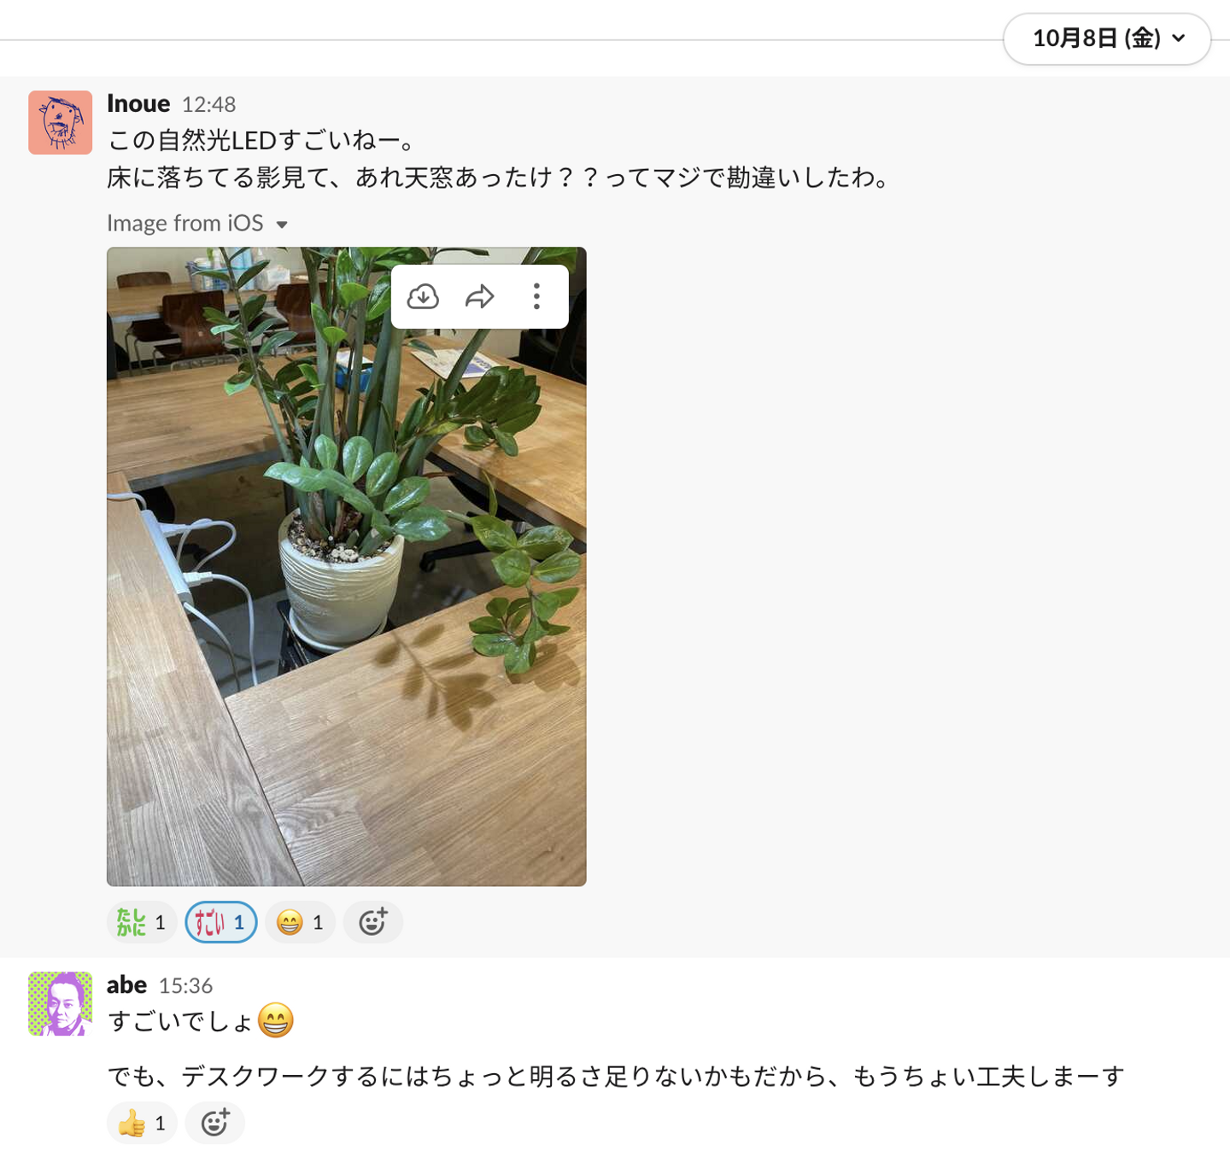The image size is (1230, 1162).
Task: Add reaction to Inoue's message
Action: point(372,922)
